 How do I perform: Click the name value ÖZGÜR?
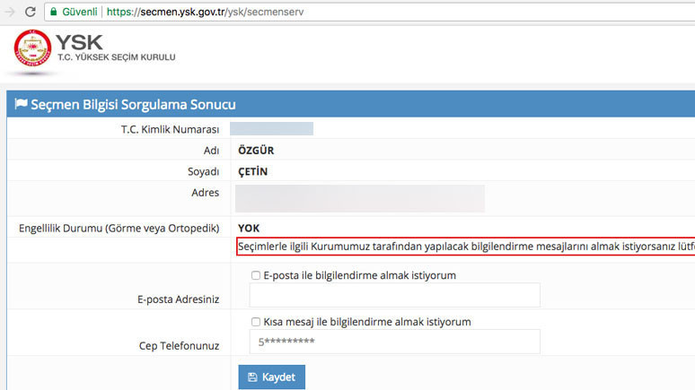(256, 150)
